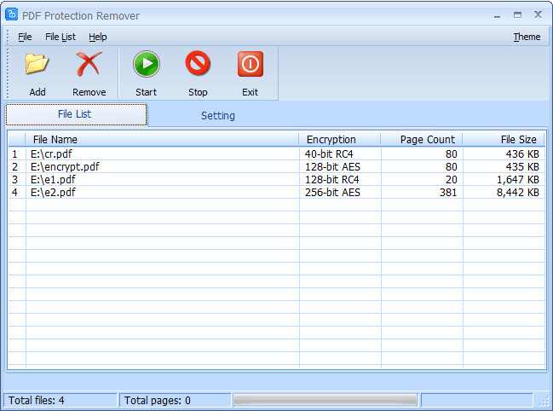This screenshot has width=553, height=411.
Task: Click the PDF Protection Remover app icon
Action: pyautogui.click(x=12, y=14)
